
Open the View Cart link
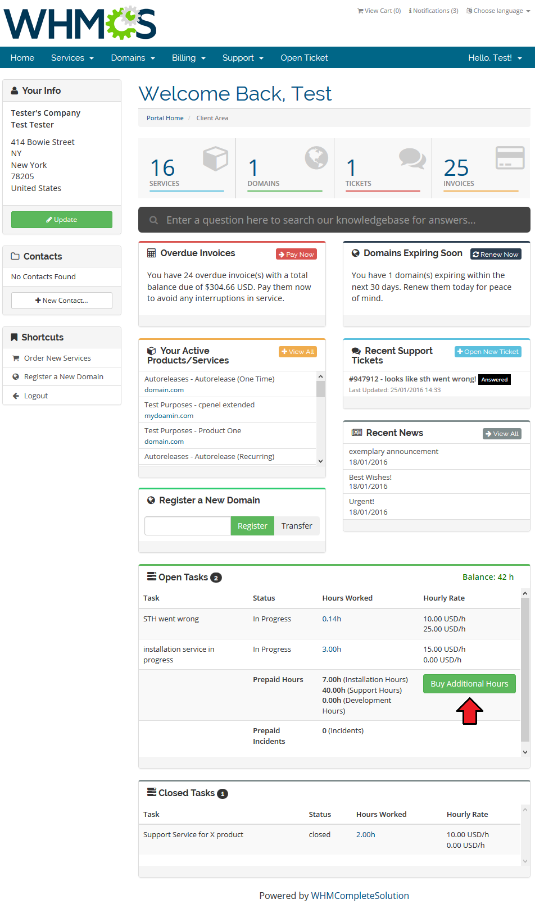click(x=379, y=11)
